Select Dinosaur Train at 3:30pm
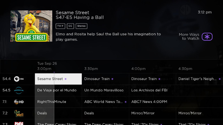 pyautogui.click(x=105, y=79)
